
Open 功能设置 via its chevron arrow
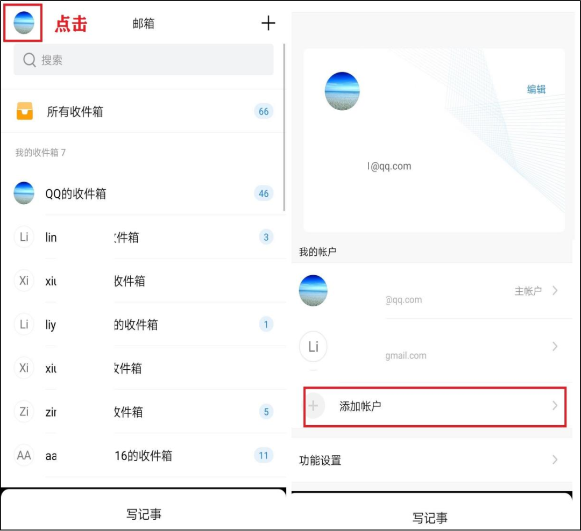tap(555, 460)
